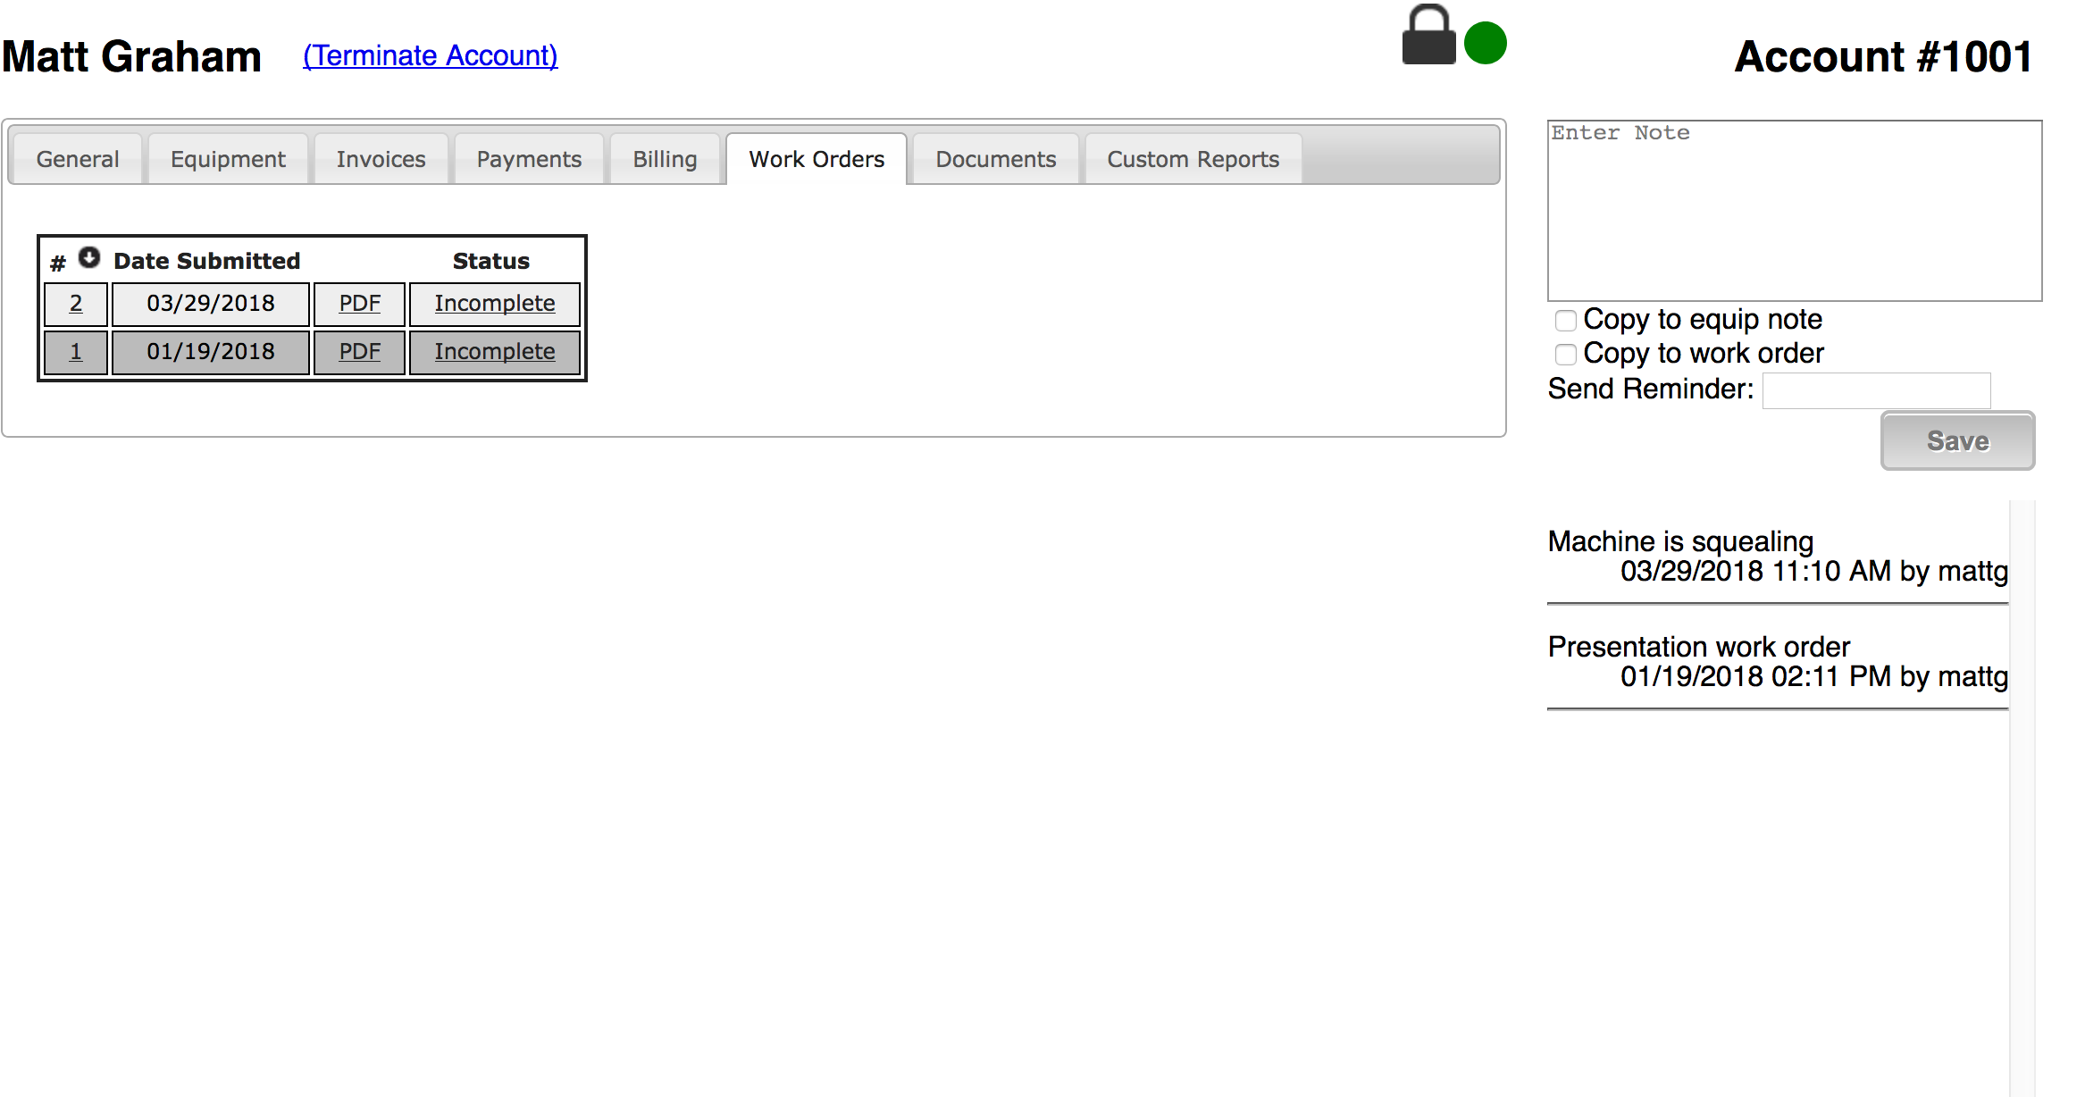
Task: Go to the Invoices tab
Action: pos(381,159)
